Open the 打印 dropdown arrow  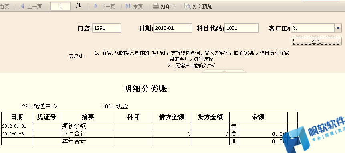click(175, 6)
